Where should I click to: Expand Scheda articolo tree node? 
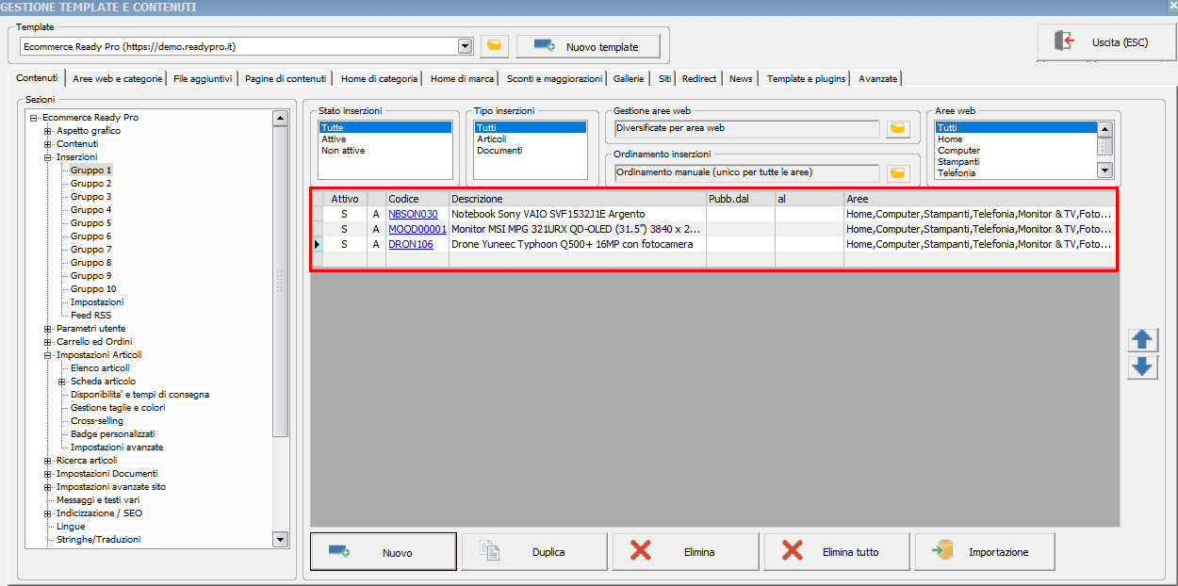pyautogui.click(x=62, y=382)
